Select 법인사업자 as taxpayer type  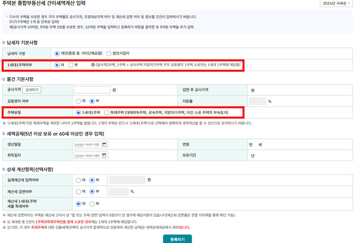108,53
